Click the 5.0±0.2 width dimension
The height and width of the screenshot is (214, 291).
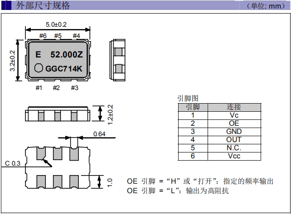57,24
